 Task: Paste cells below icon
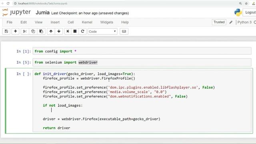point(41,31)
